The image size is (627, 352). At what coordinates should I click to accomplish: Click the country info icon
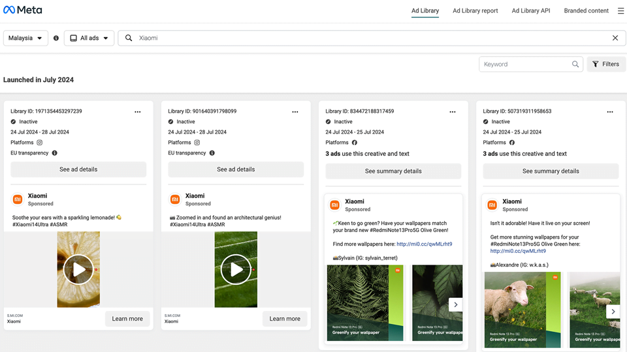pyautogui.click(x=56, y=38)
